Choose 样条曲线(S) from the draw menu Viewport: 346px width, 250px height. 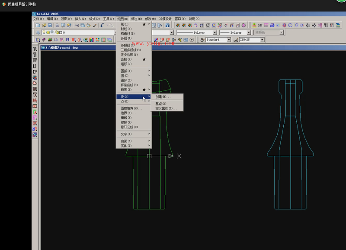134,85
